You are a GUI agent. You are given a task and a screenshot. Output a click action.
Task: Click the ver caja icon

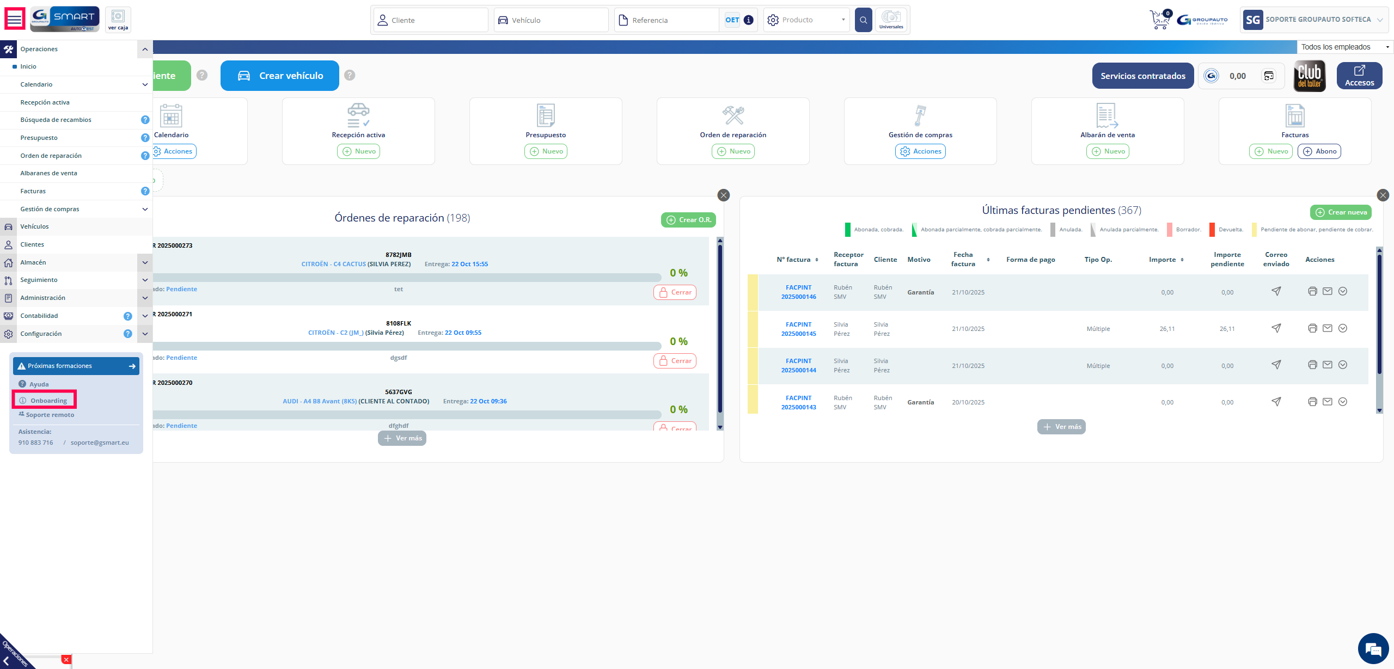point(118,20)
